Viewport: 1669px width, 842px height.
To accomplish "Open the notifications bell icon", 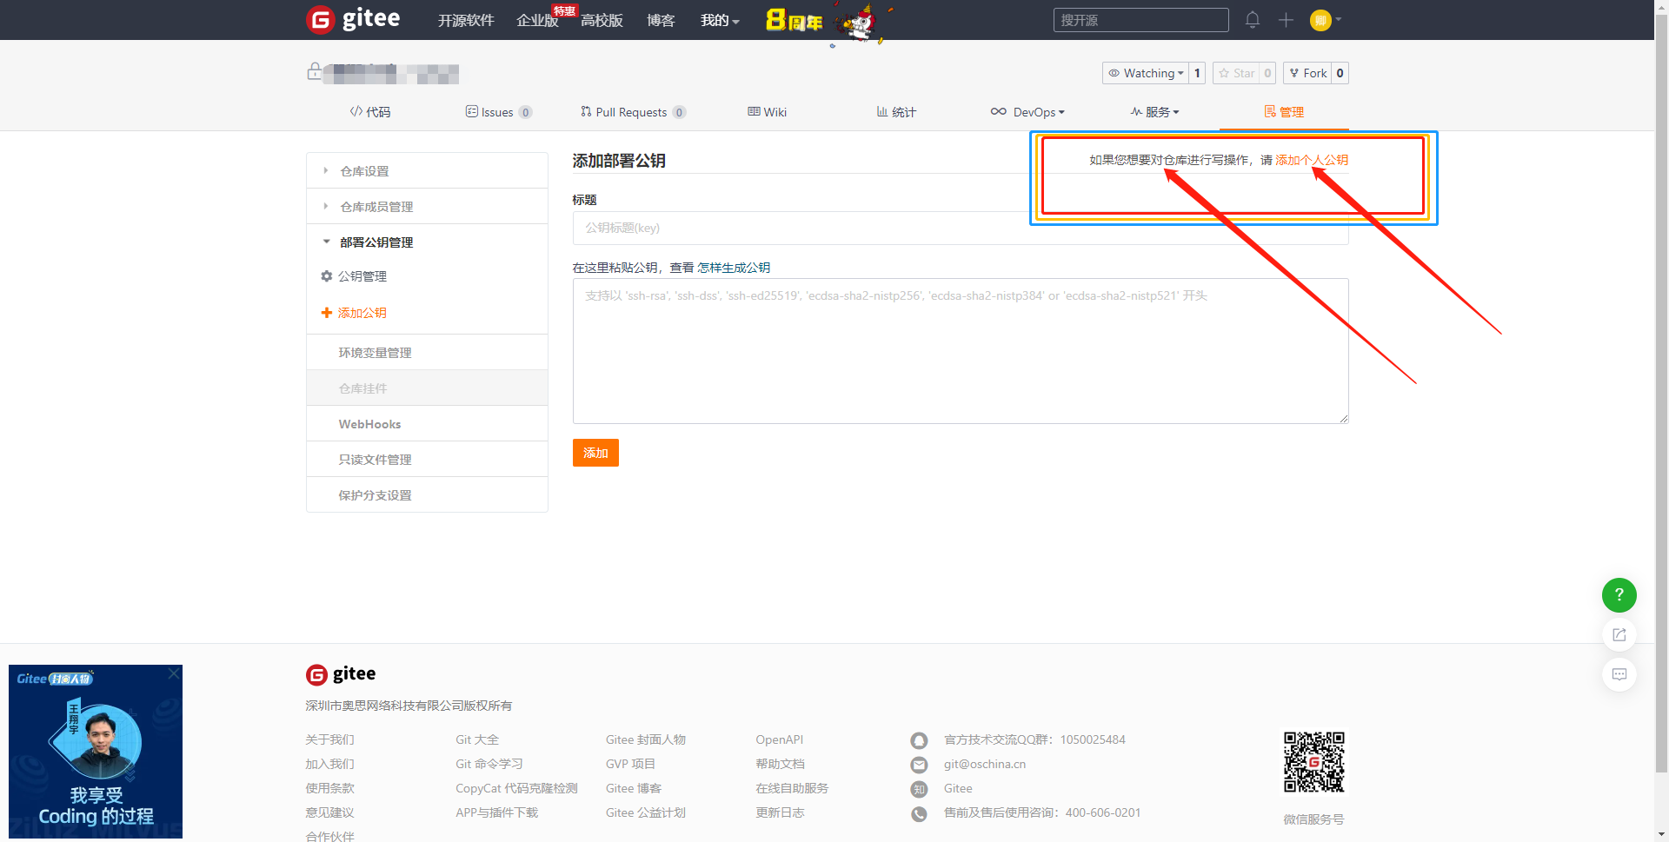I will 1252,20.
